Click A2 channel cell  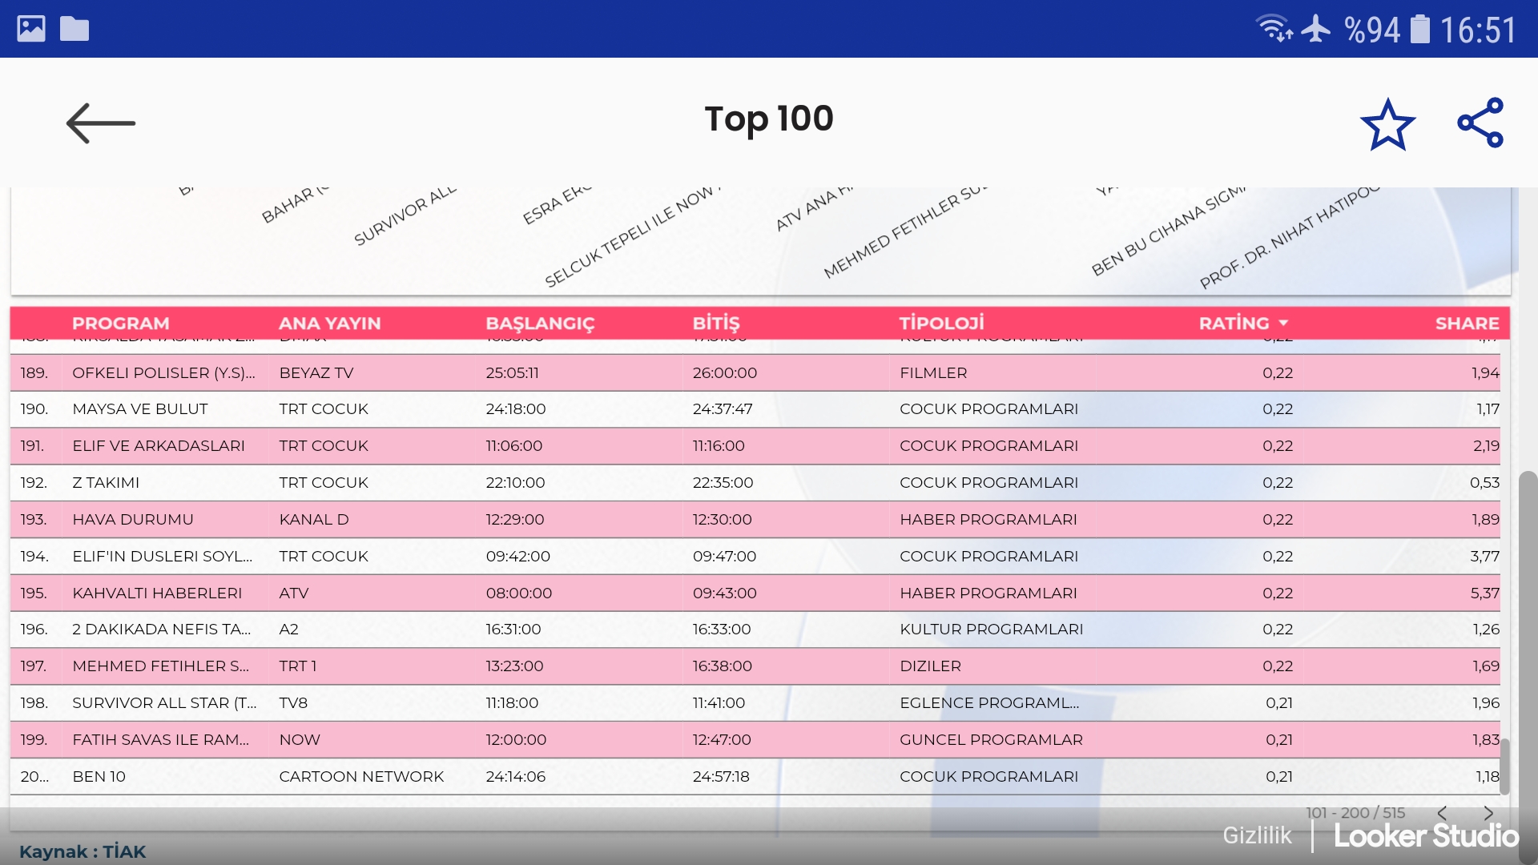[x=288, y=630]
